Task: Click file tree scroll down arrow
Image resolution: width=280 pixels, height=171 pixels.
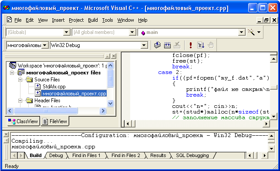Action: point(110,103)
